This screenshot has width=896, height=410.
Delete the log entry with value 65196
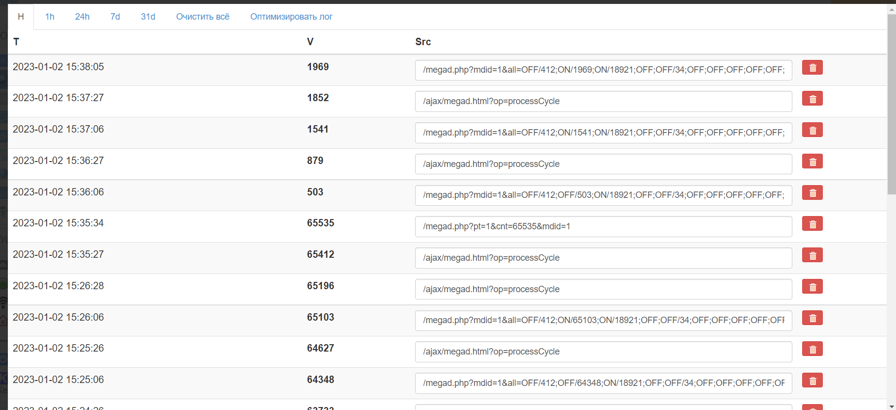[x=812, y=287]
